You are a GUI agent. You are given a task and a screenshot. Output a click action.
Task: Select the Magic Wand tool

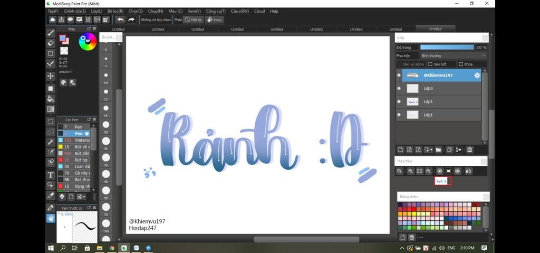[x=51, y=142]
